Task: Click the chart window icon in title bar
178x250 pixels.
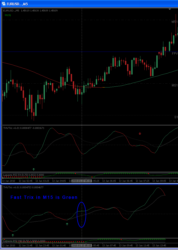Action: 3,4
